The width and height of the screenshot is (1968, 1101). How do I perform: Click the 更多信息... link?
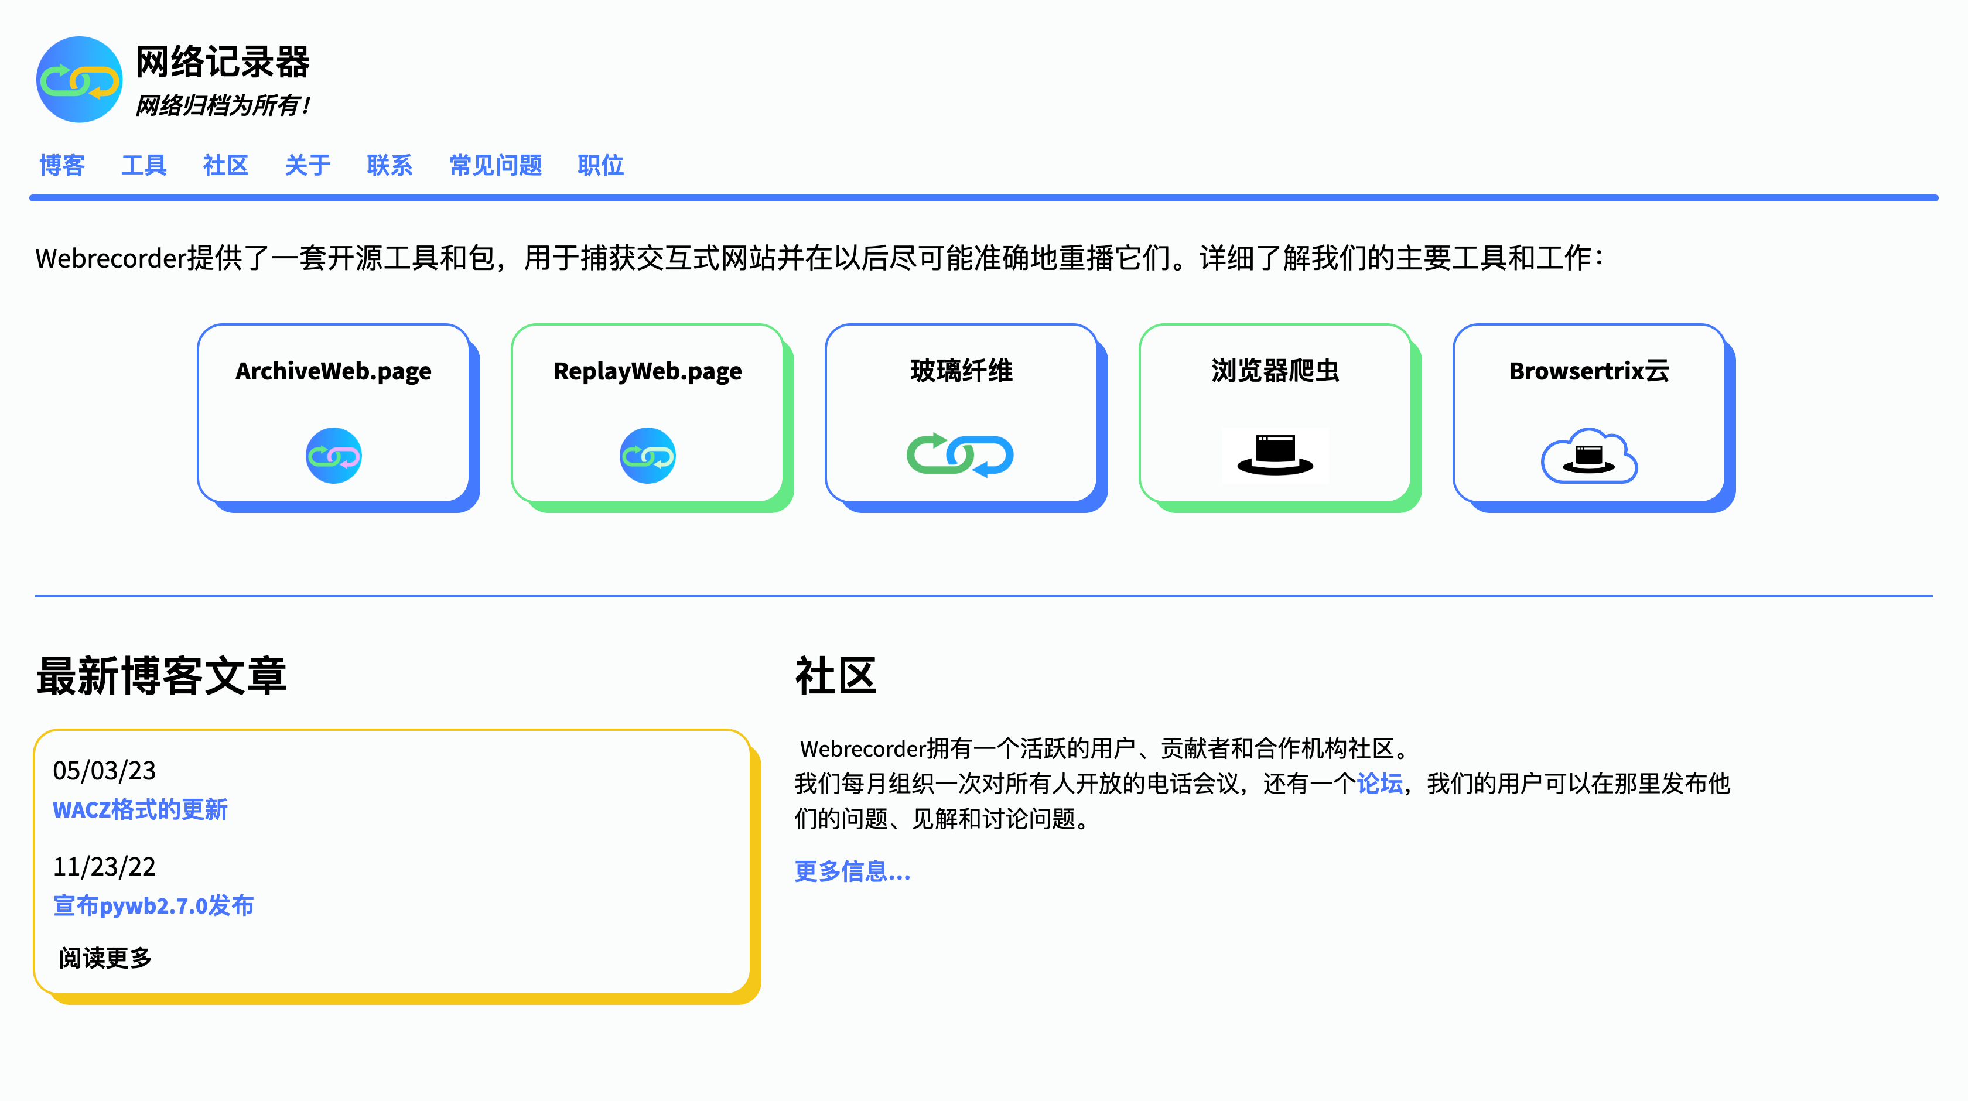852,872
